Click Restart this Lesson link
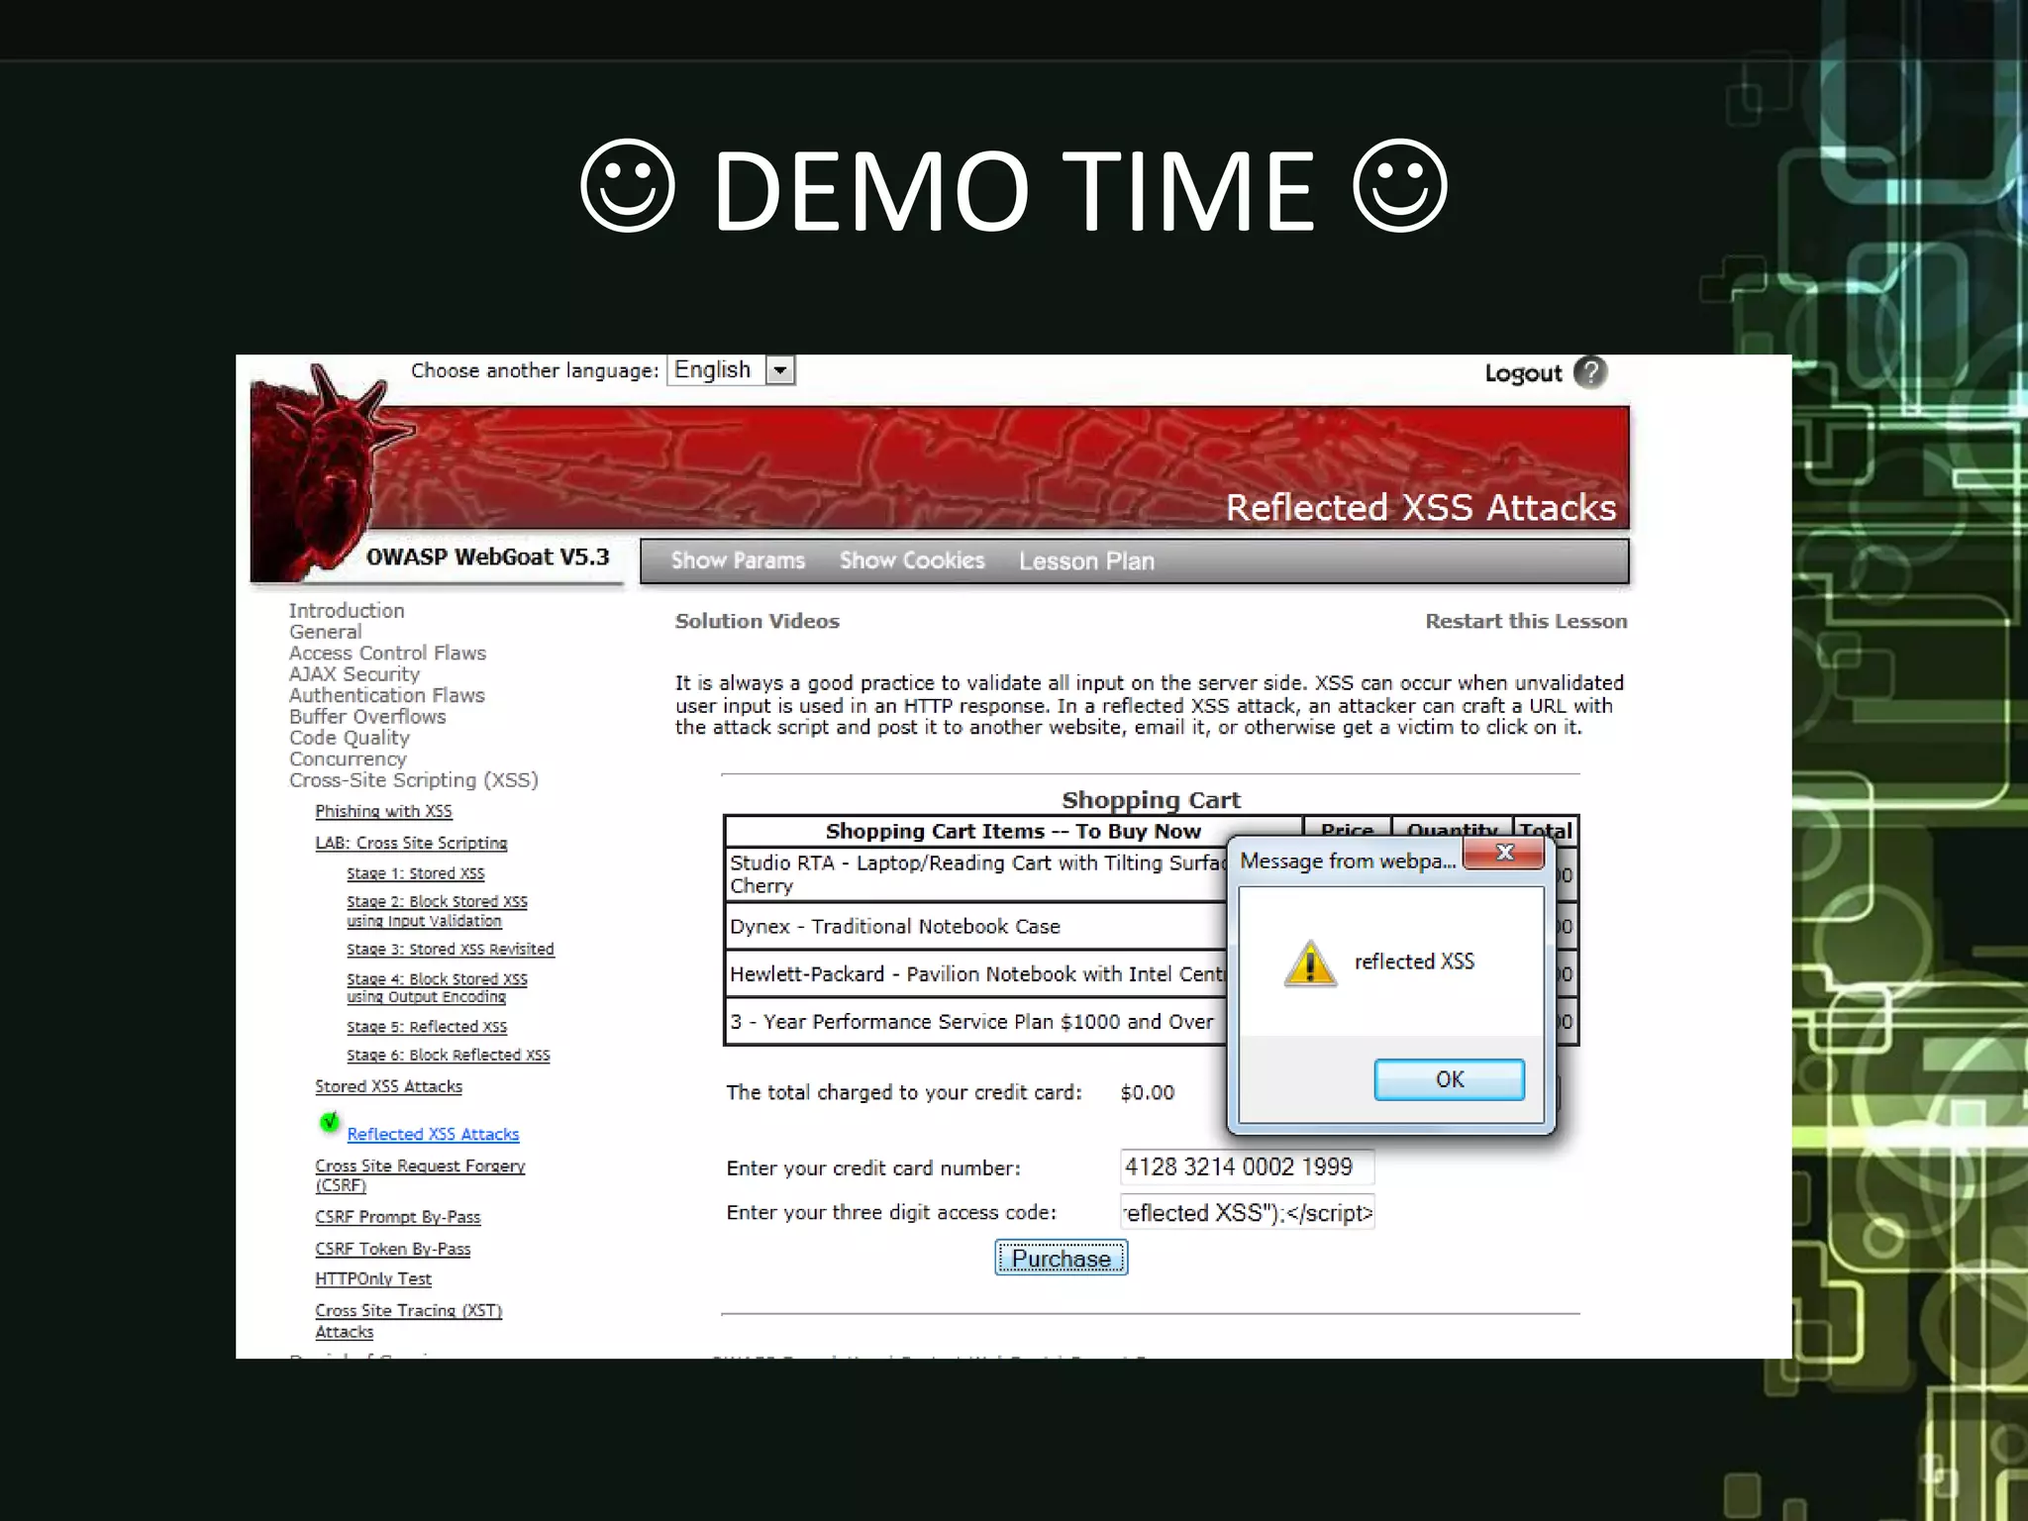The height and width of the screenshot is (1521, 2028). click(x=1525, y=622)
